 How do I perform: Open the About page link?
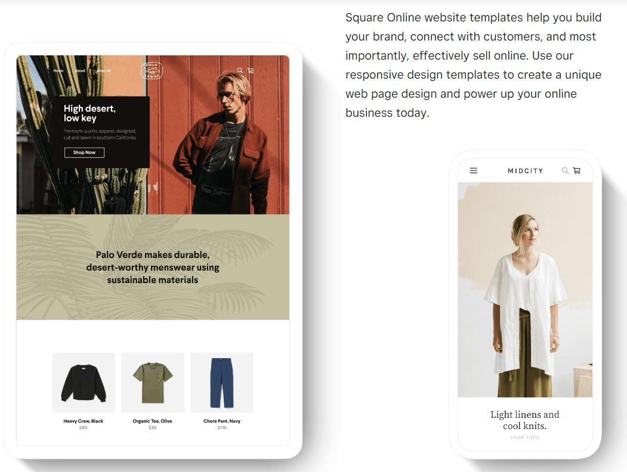80,70
